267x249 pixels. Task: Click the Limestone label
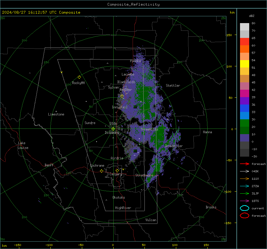(x=56, y=114)
